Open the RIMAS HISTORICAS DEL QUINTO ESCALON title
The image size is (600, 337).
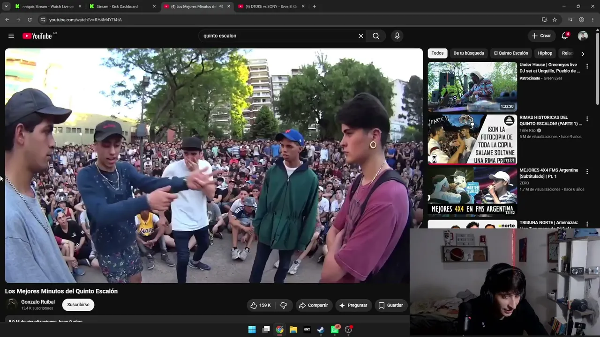[550, 121]
